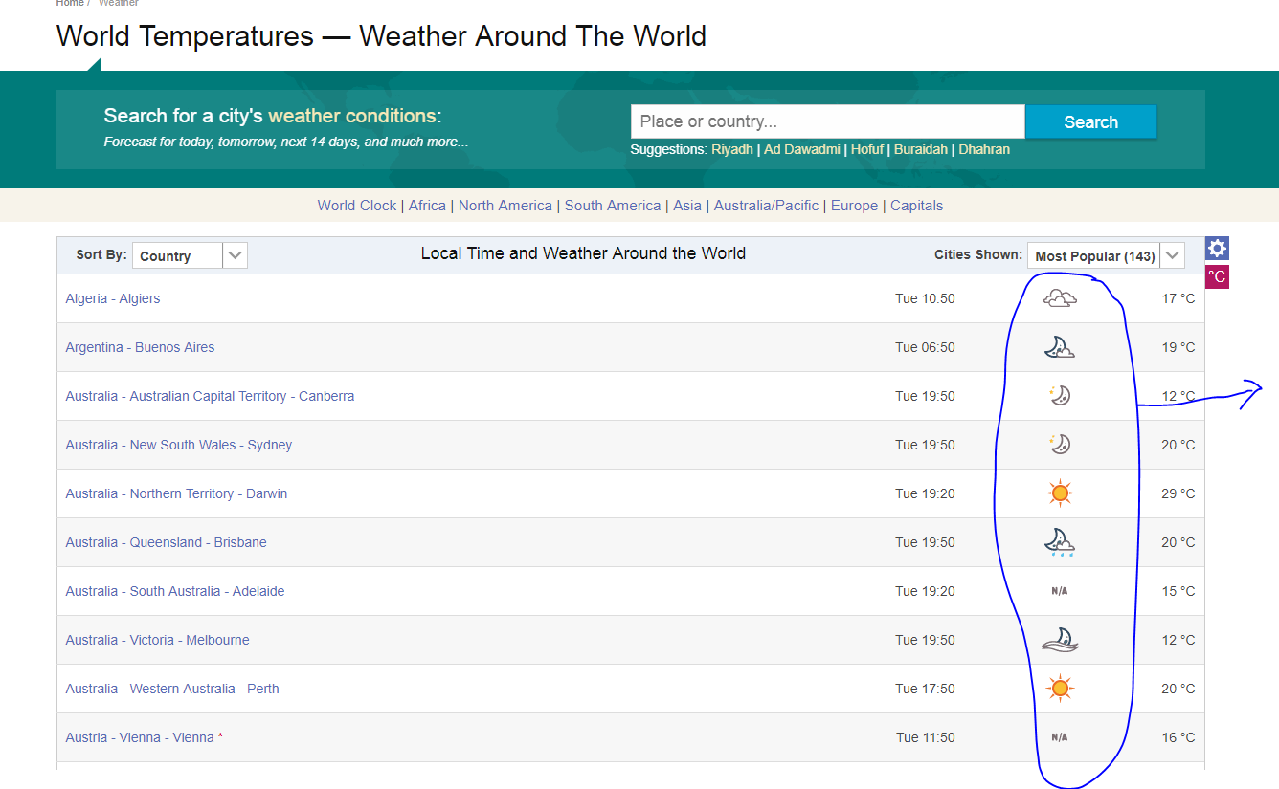Image resolution: width=1279 pixels, height=789 pixels.
Task: Click the Tue 06:50 time for Buenos Aires
Action: (925, 347)
